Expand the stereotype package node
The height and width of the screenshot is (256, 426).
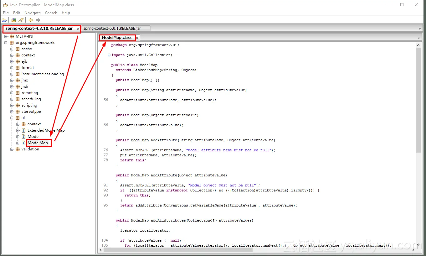12,112
